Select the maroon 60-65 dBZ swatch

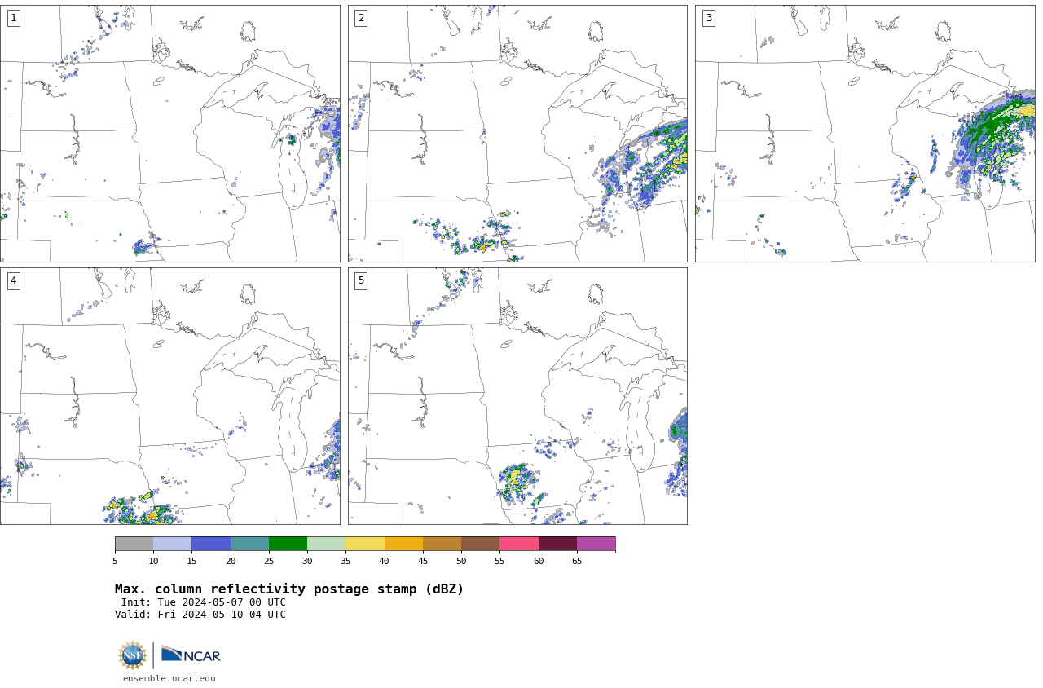(557, 544)
